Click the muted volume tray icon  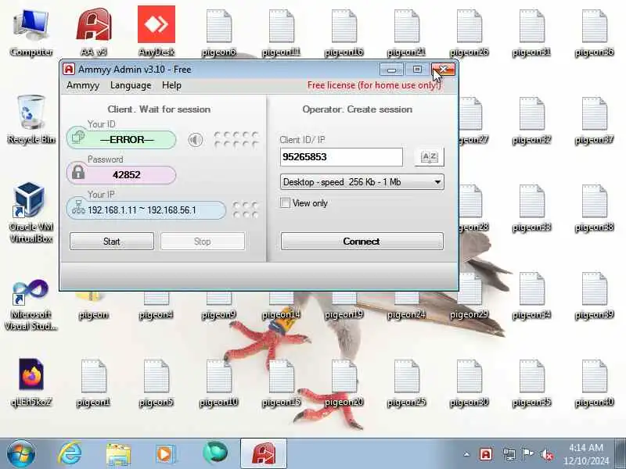point(546,454)
